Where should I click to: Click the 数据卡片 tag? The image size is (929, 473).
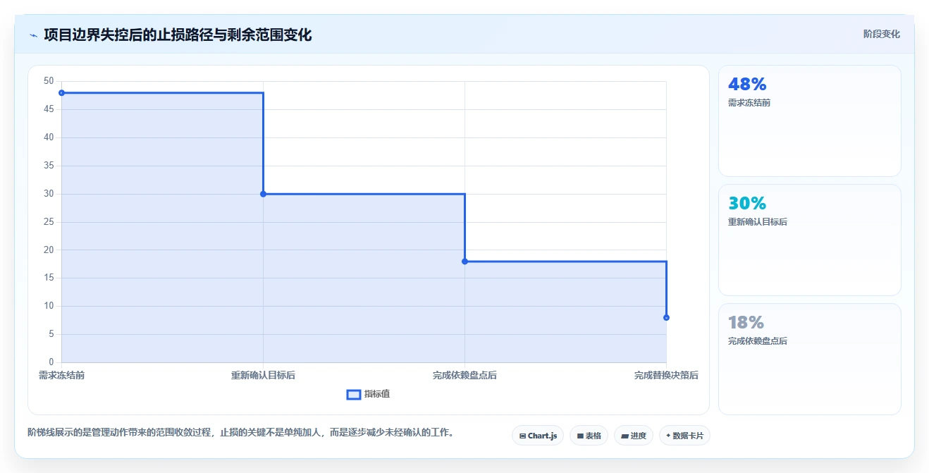click(684, 436)
